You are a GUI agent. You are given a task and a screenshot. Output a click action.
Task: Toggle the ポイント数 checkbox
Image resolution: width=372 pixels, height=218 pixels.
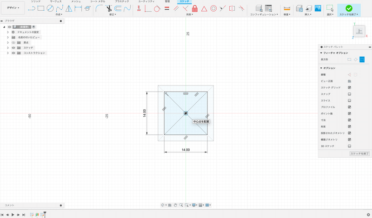pyautogui.click(x=349, y=113)
